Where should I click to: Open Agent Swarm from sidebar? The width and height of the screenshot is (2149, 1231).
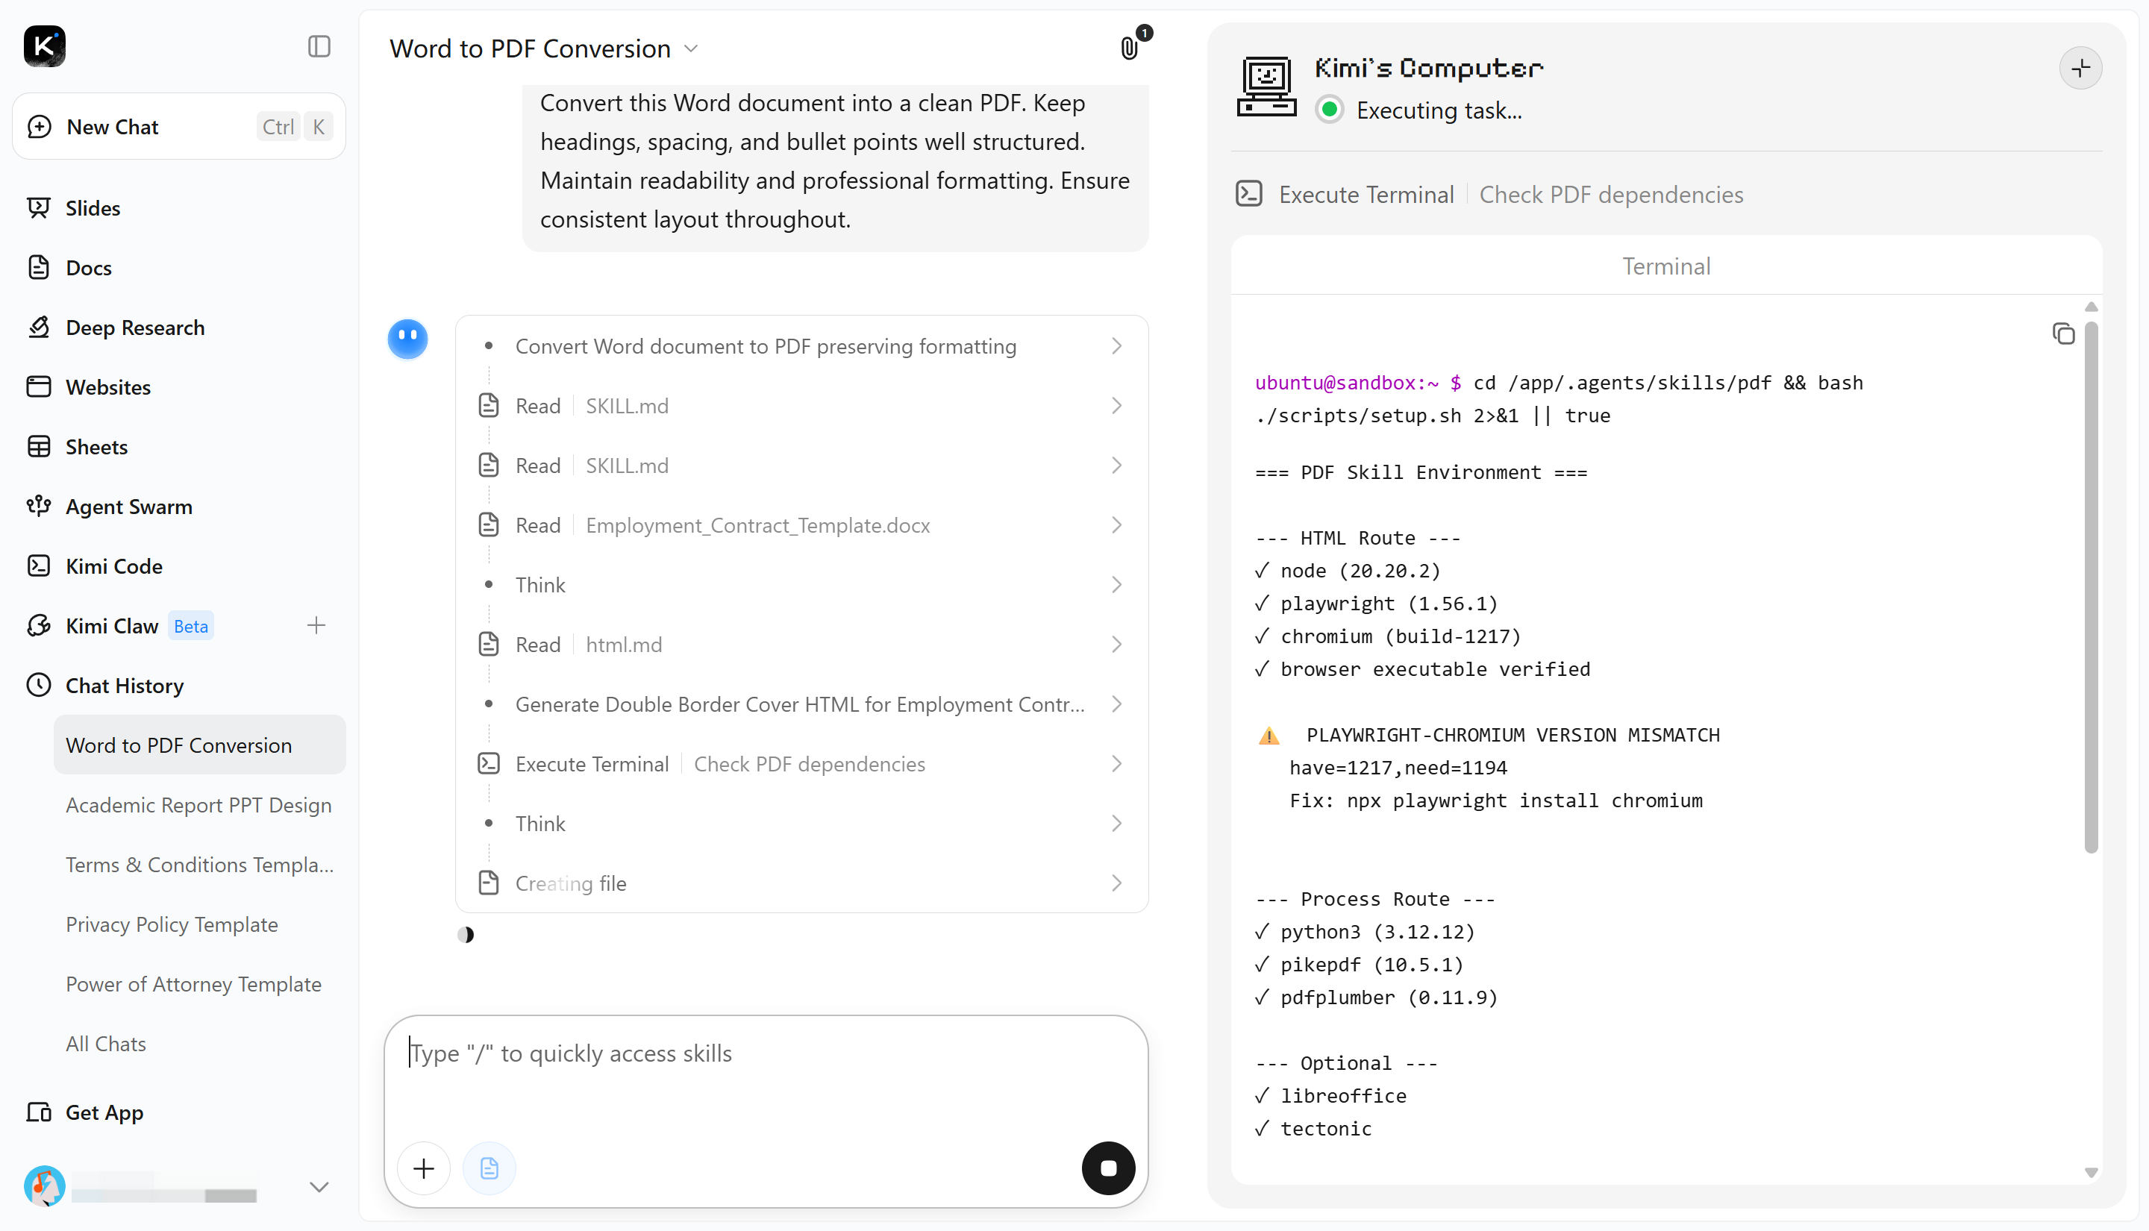coord(128,507)
